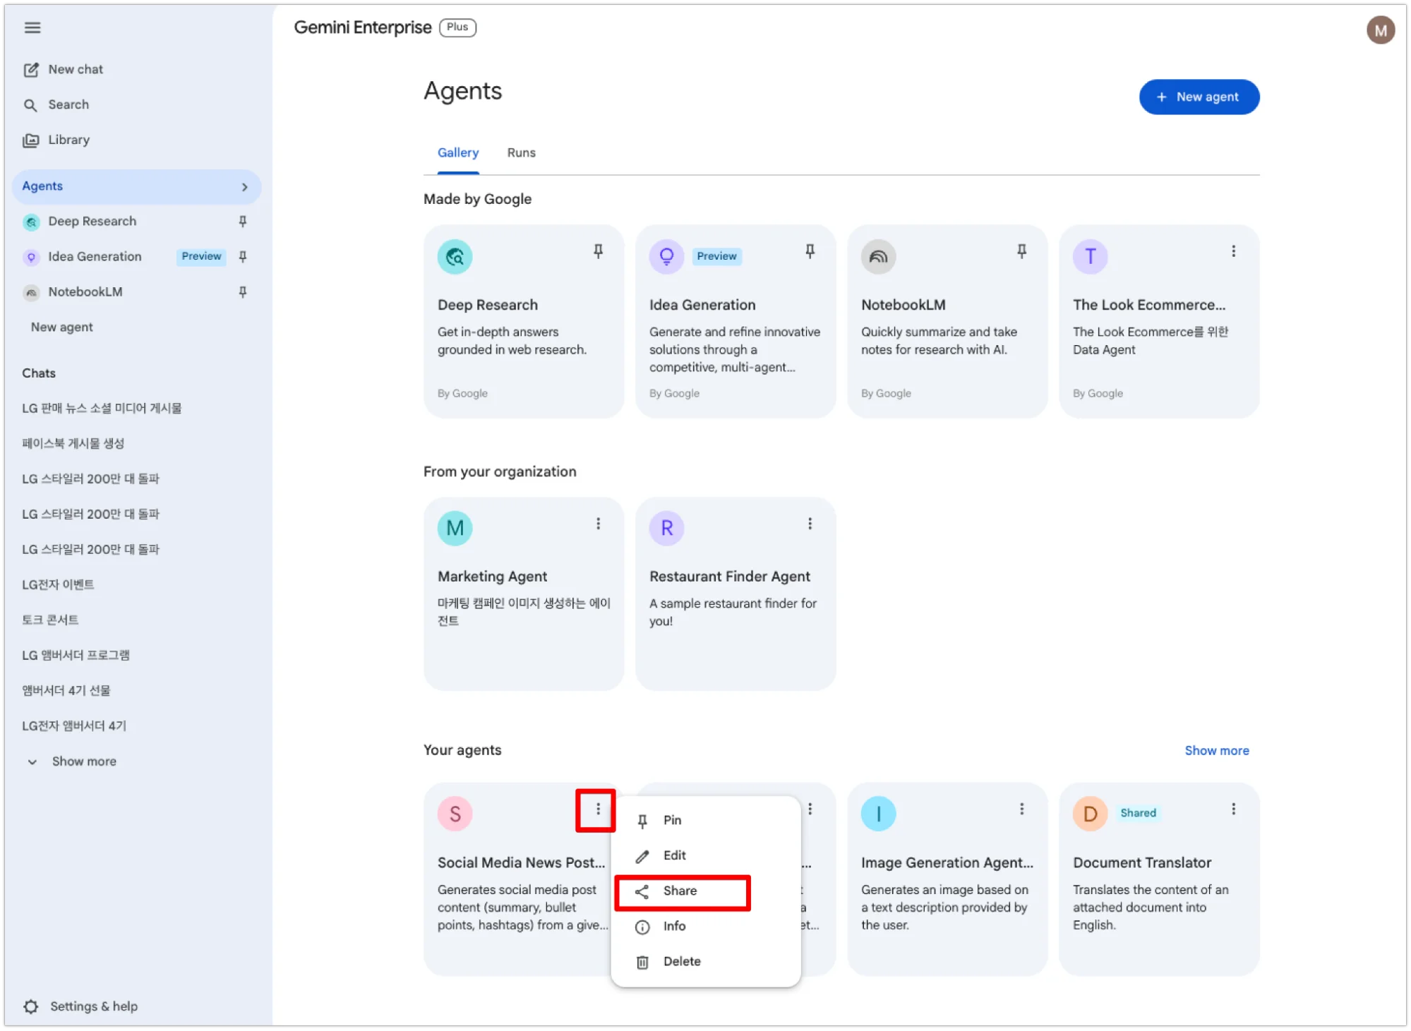Image resolution: width=1411 pixels, height=1031 pixels.
Task: Click the New agent button
Action: 1199,97
